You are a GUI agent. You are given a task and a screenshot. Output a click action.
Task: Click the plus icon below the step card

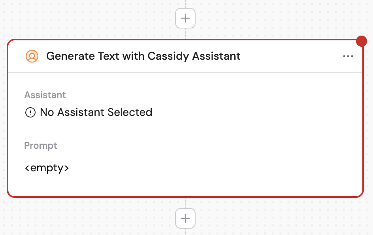coord(185,218)
